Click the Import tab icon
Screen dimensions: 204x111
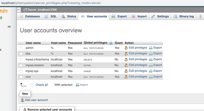pos(133,16)
